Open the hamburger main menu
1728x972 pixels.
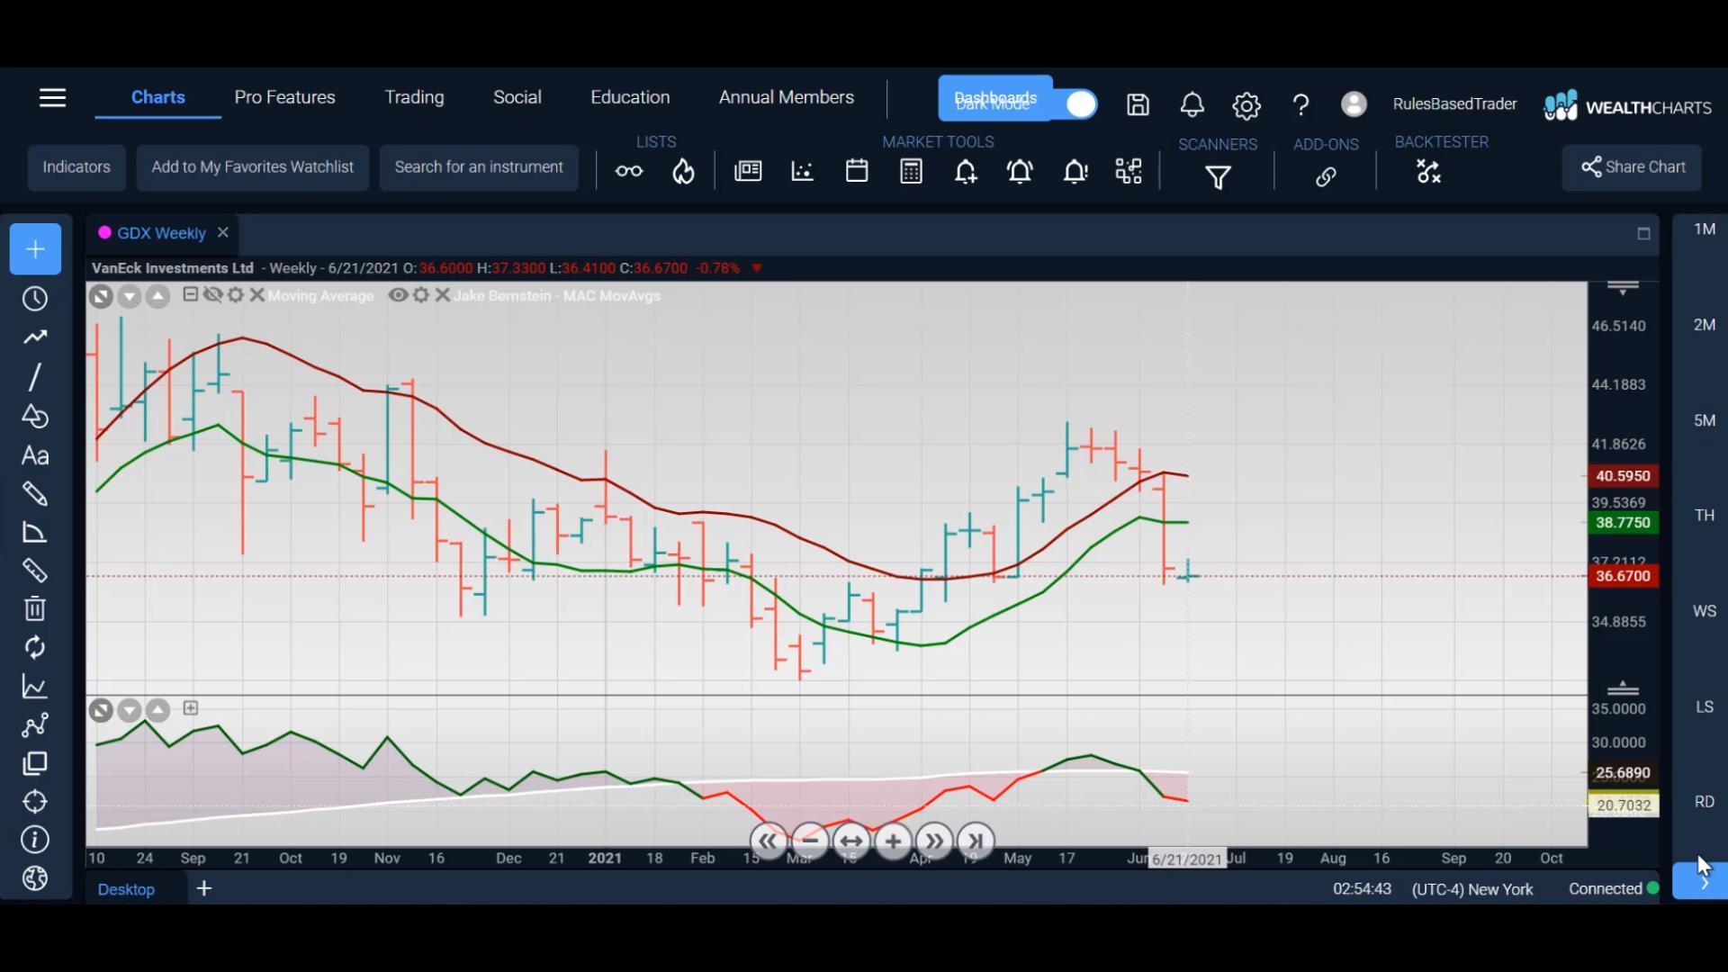pos(52,97)
